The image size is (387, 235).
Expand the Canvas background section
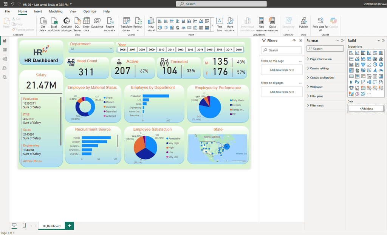click(x=322, y=77)
